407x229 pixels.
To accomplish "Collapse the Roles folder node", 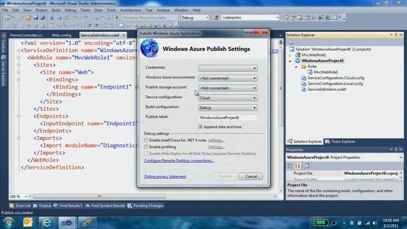I will click(296, 67).
